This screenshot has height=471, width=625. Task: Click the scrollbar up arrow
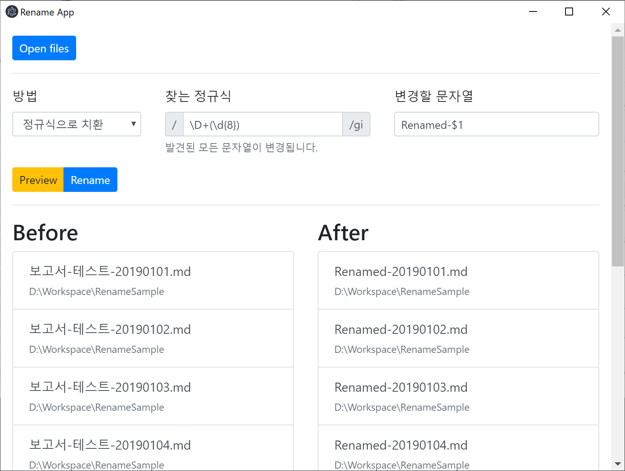(x=617, y=30)
